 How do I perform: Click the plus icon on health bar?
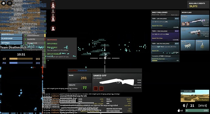187,111
